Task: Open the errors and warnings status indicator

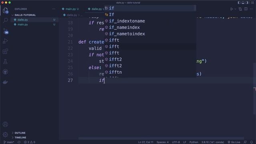Action: pos(30,142)
